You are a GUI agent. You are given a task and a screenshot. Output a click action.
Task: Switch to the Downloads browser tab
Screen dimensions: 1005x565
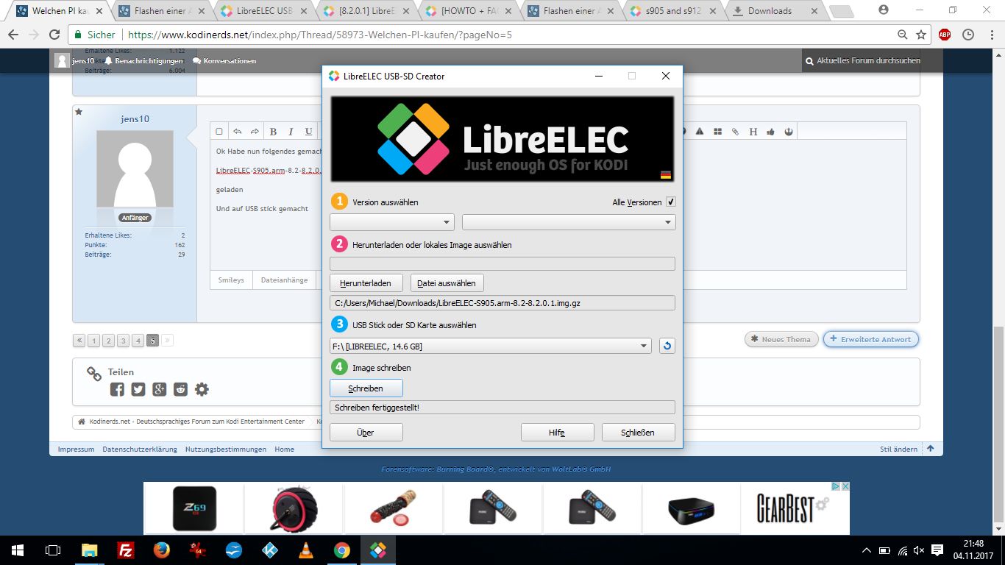coord(770,11)
